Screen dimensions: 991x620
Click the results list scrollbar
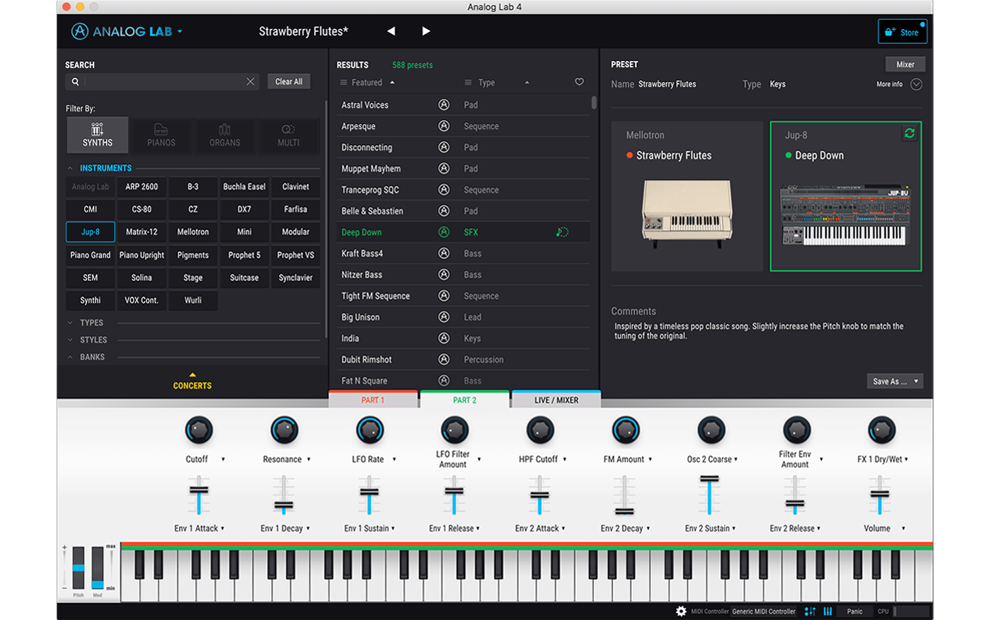594,103
